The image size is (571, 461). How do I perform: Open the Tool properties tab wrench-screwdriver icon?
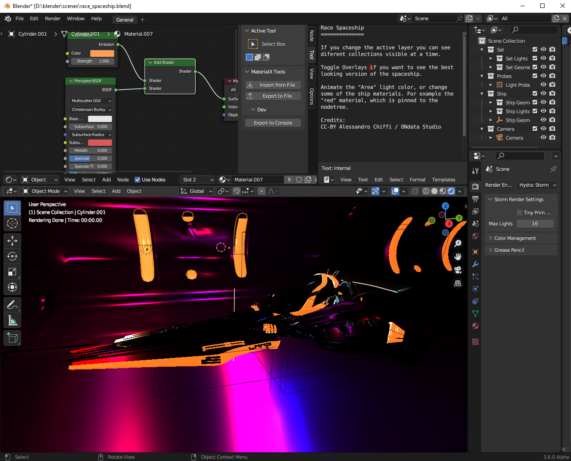point(475,171)
